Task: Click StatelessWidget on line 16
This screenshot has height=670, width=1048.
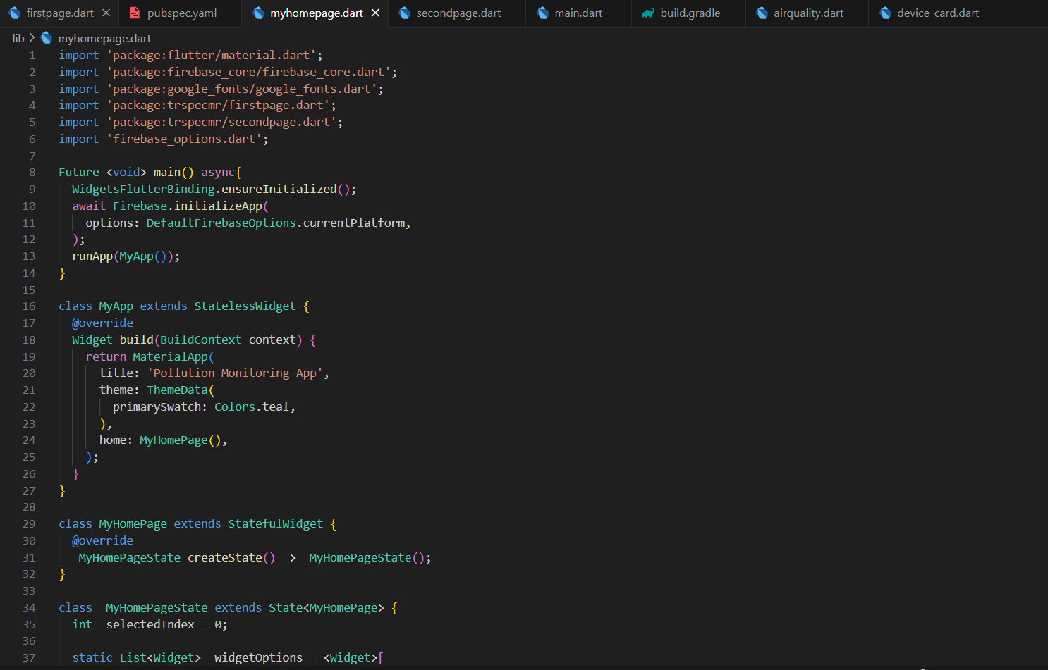Action: pos(245,306)
